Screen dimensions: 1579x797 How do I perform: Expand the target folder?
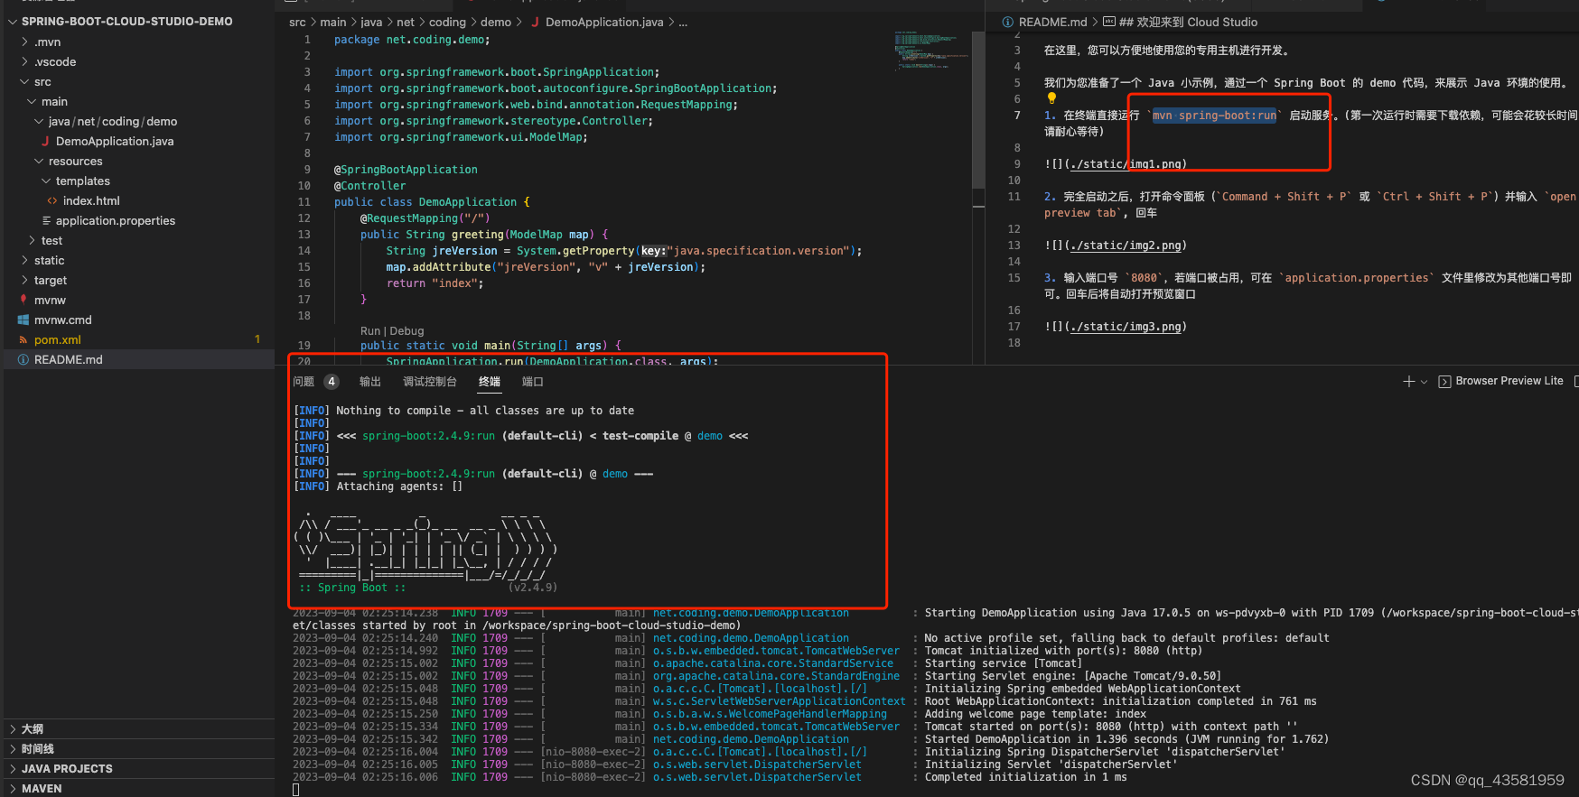click(x=24, y=281)
